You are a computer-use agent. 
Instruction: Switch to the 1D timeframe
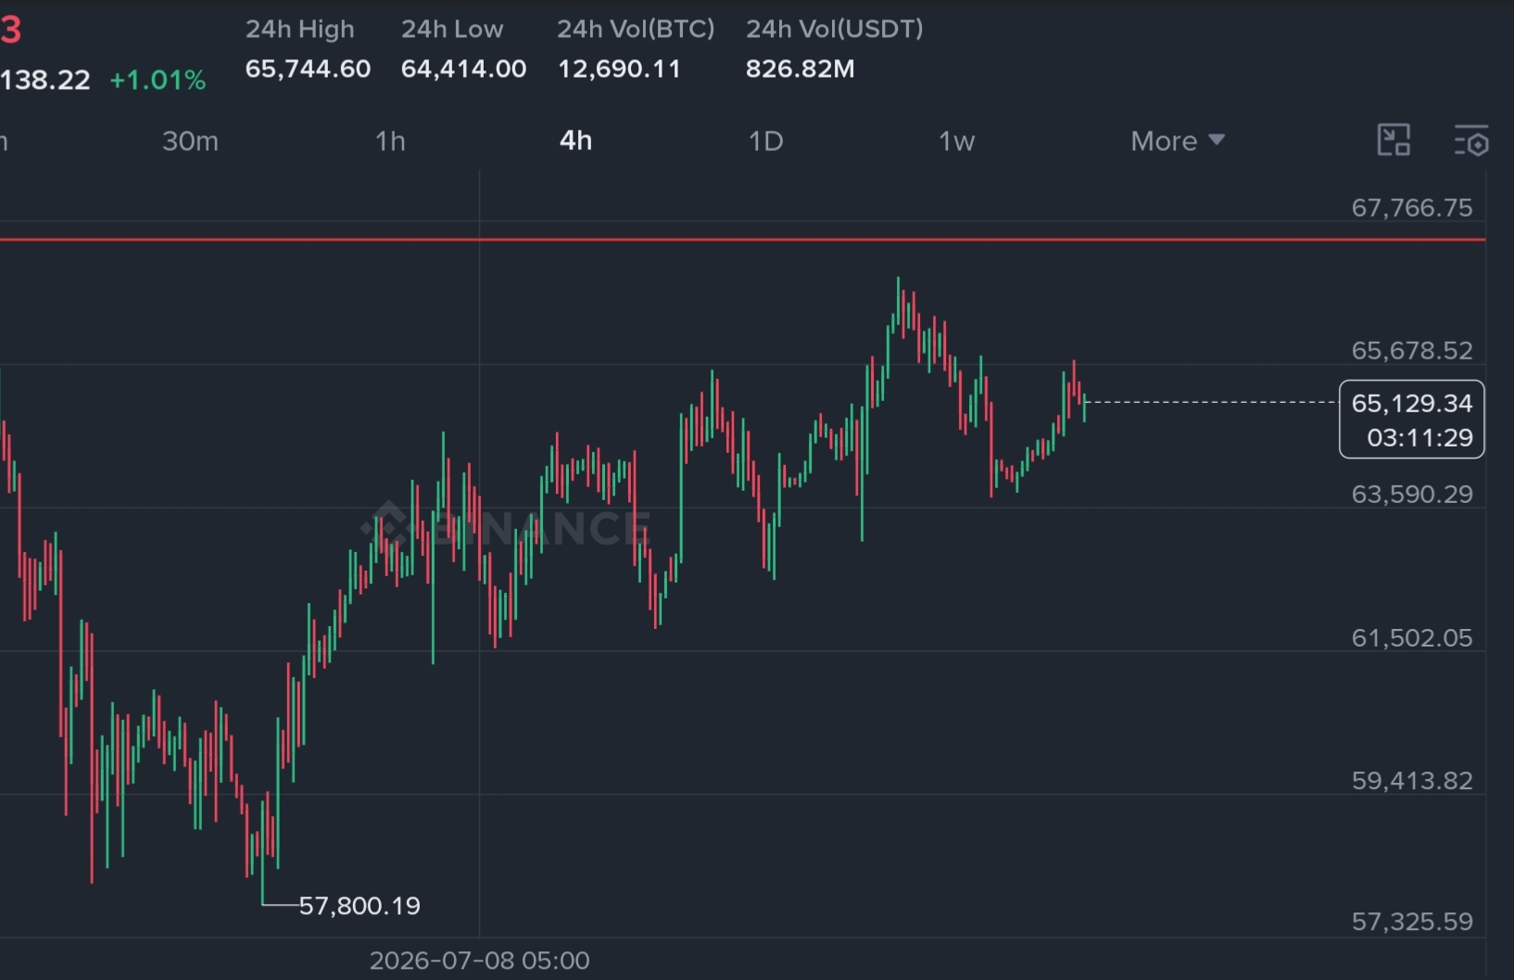(766, 141)
